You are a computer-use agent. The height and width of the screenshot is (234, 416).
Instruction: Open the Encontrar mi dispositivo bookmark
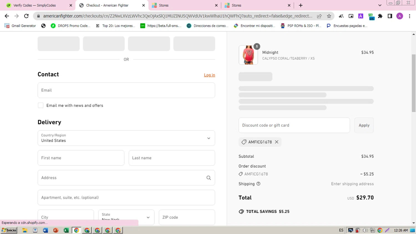(255, 26)
